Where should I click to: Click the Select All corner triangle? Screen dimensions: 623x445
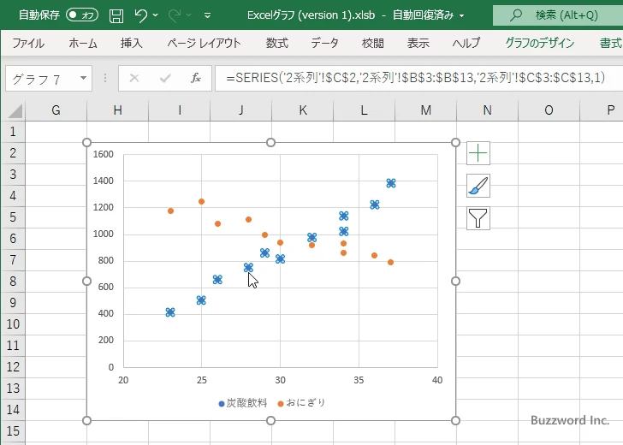(x=15, y=111)
